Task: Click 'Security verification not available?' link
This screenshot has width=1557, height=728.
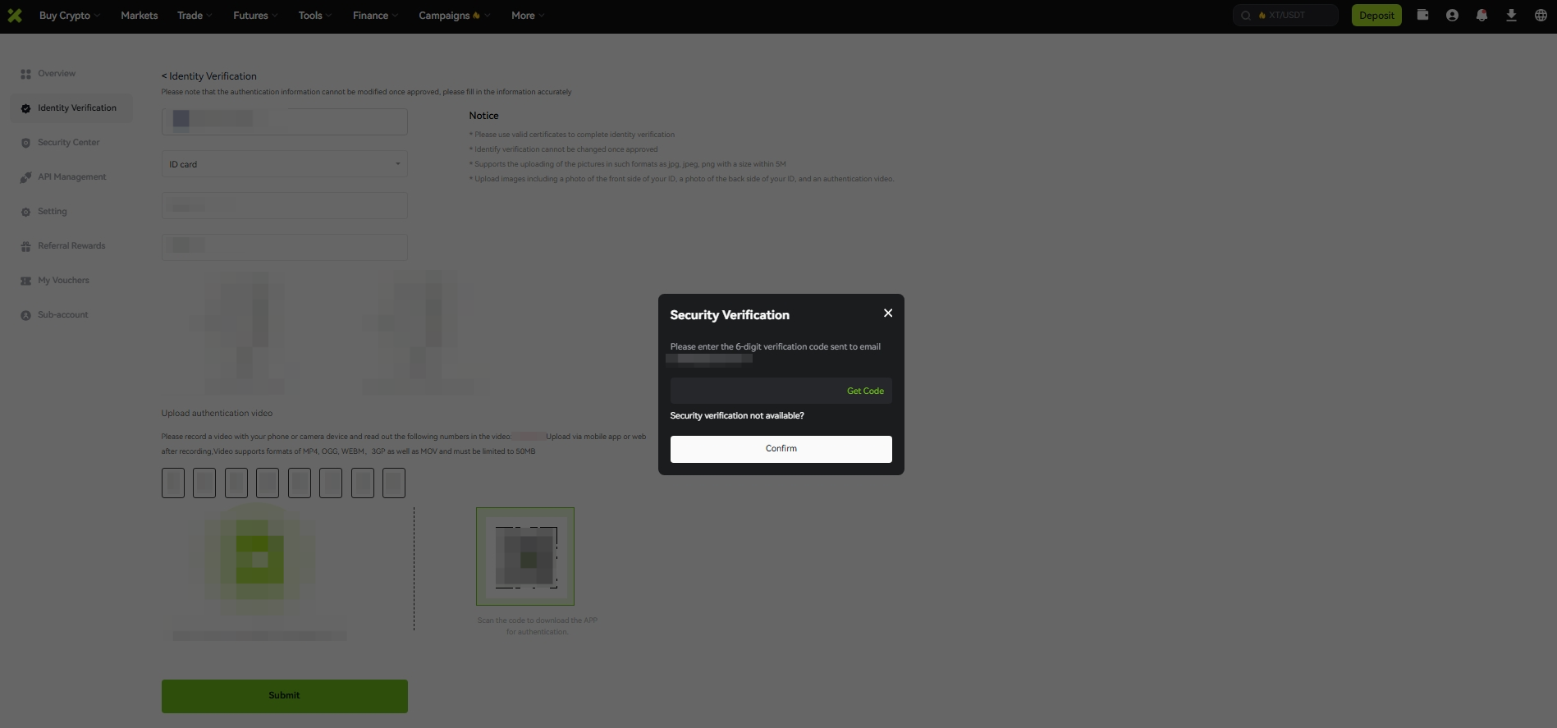Action: pos(737,416)
